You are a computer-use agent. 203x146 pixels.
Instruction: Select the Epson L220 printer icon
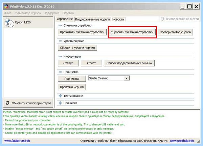(9, 23)
